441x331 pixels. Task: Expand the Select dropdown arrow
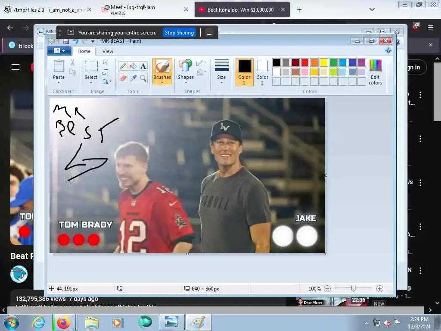point(91,82)
